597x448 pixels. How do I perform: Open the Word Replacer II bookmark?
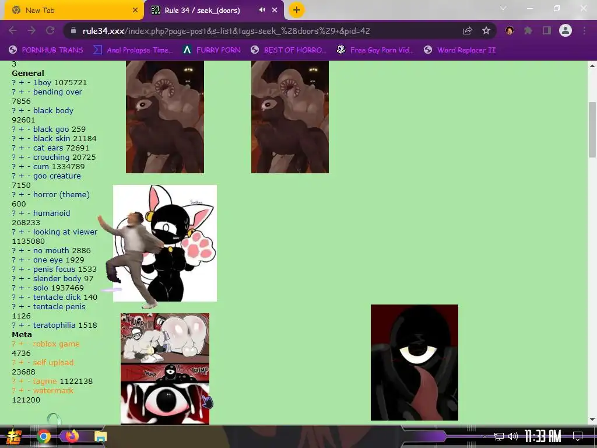460,50
